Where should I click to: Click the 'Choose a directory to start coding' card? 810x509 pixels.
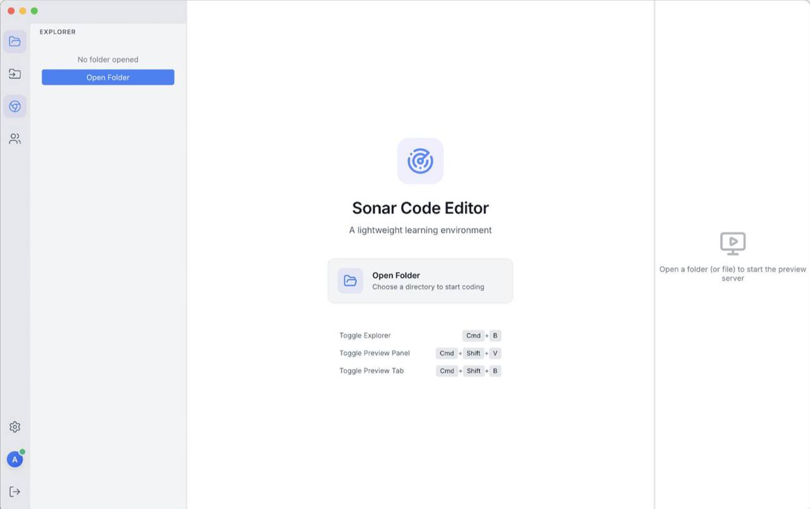click(428, 287)
